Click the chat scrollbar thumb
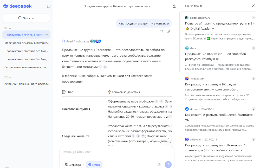 (179, 42)
